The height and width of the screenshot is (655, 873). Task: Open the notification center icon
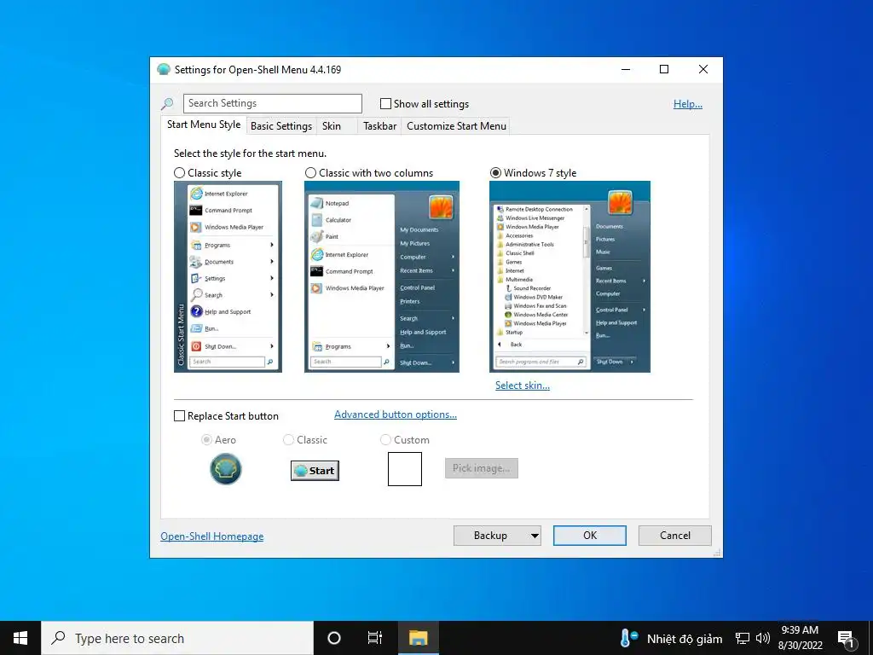pos(847,639)
